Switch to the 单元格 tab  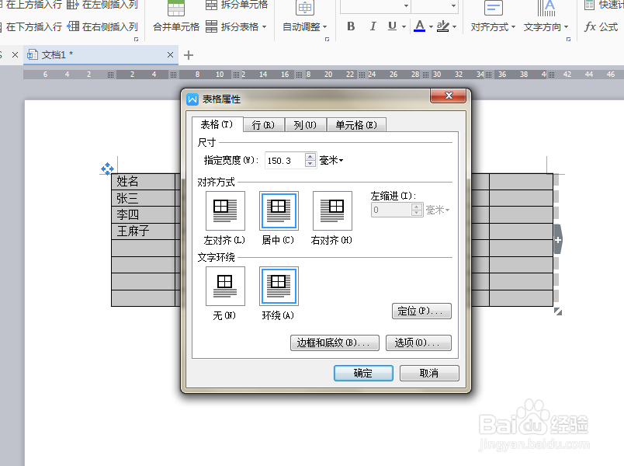click(356, 123)
